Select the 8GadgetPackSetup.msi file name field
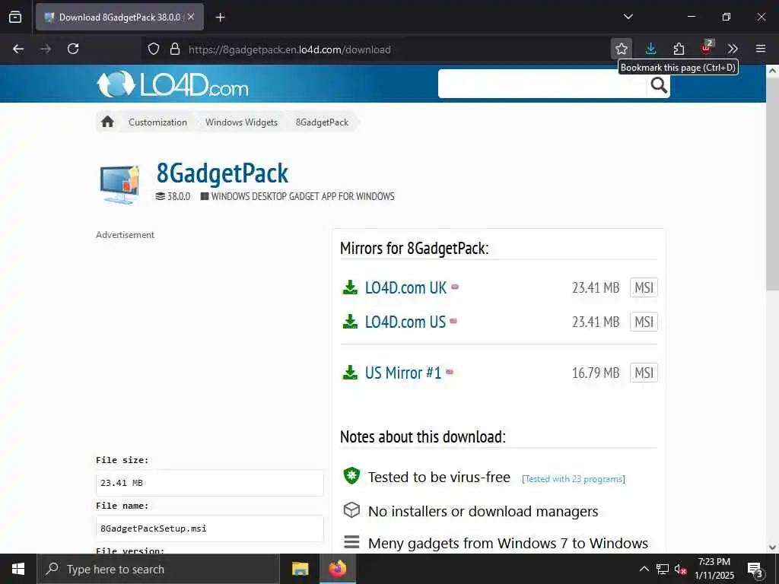Viewport: 779px width, 584px height. (210, 528)
